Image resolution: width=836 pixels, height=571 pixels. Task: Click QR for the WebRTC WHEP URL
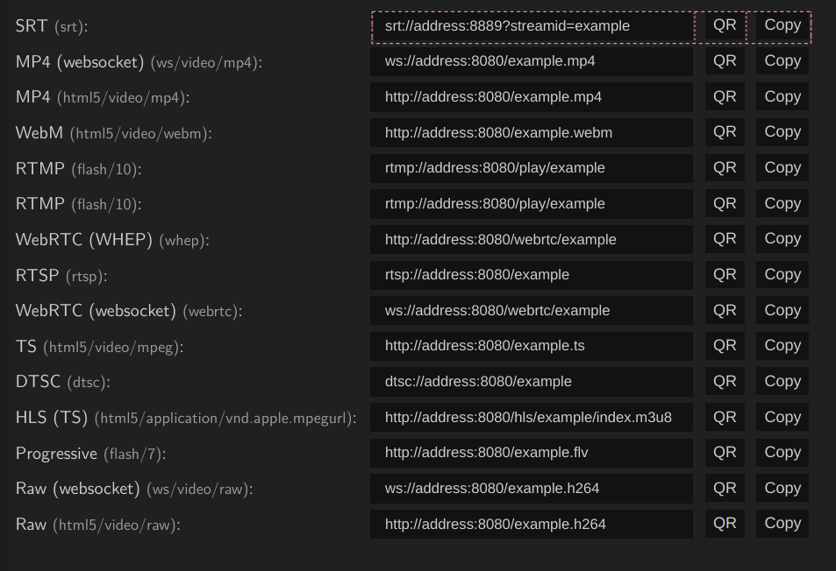724,238
